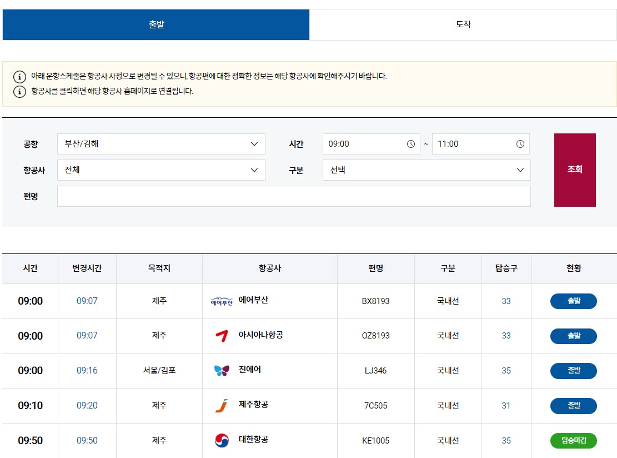Click the Korean Air taegeuk logo icon
Screen dimensions: 617x458
(222, 440)
